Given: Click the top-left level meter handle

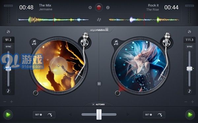Looking at the screenshot, I should coord(8,6).
